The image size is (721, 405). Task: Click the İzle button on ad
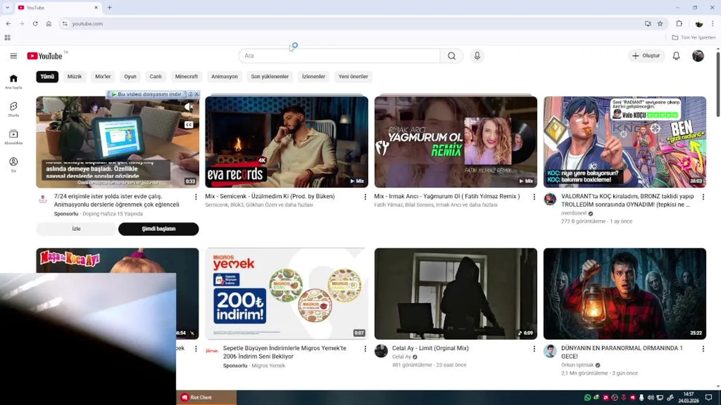pyautogui.click(x=76, y=229)
